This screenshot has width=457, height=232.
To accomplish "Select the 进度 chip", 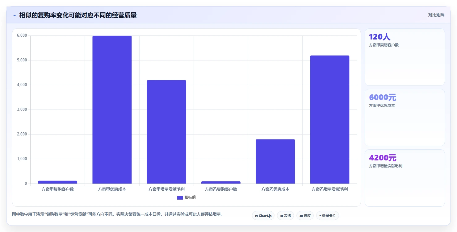I will pyautogui.click(x=305, y=216).
